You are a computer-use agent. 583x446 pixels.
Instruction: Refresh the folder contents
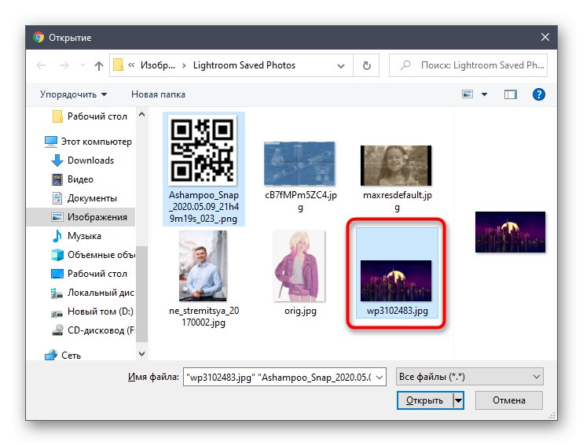click(x=366, y=65)
